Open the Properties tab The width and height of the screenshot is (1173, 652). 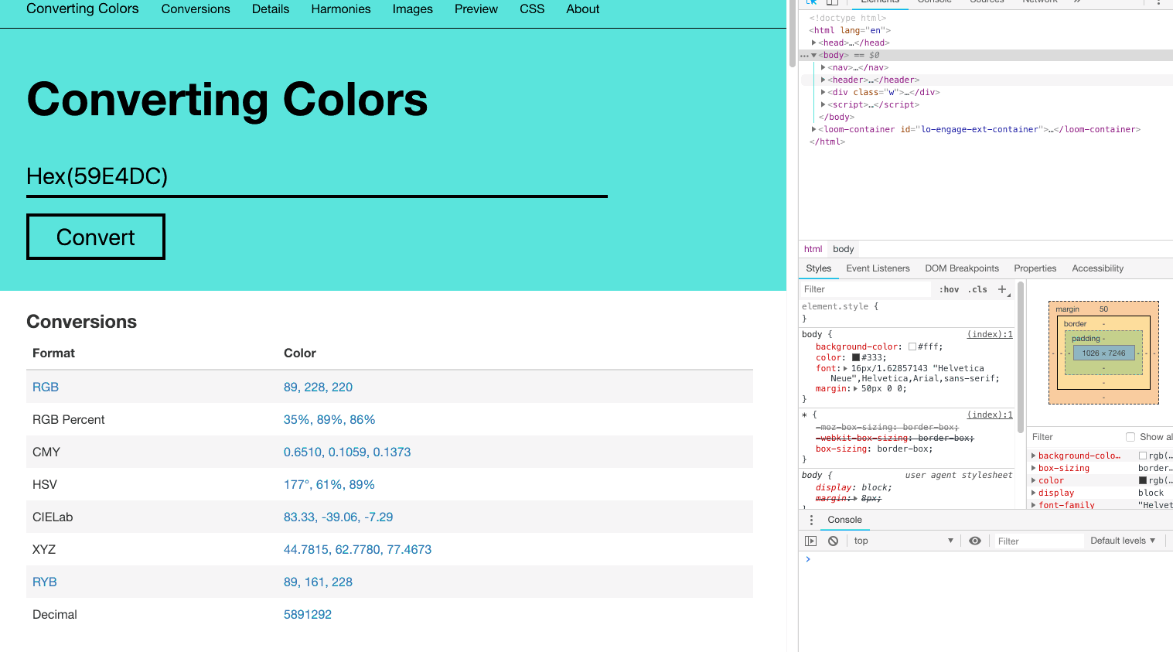[x=1035, y=268]
